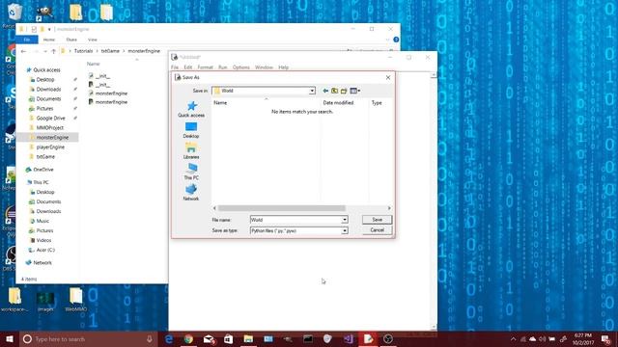This screenshot has height=347, width=618.
Task: Open Share tab in File Explorer
Action: coord(71,40)
